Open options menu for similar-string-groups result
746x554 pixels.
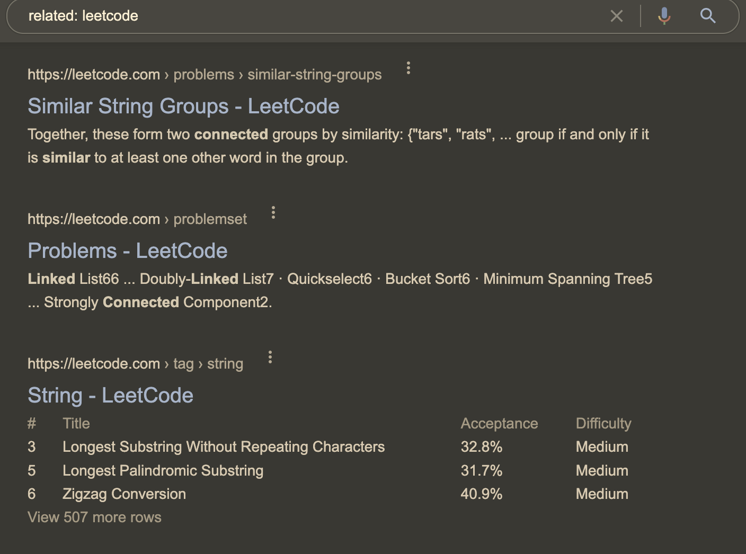coord(408,68)
